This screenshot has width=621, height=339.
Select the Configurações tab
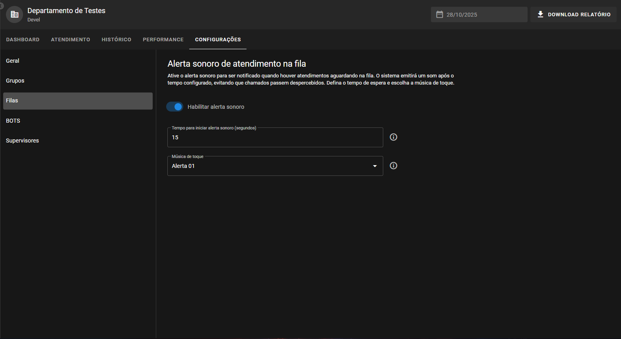217,40
